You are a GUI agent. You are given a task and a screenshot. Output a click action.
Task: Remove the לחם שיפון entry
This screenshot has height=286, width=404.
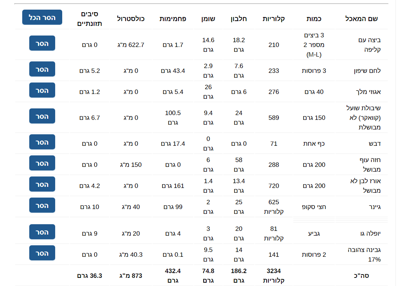(x=42, y=69)
